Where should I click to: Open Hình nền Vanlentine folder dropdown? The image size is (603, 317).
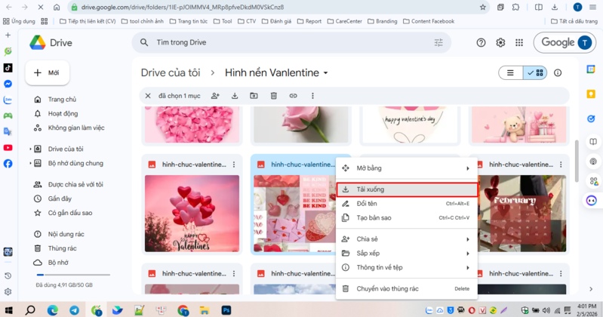[x=325, y=72]
